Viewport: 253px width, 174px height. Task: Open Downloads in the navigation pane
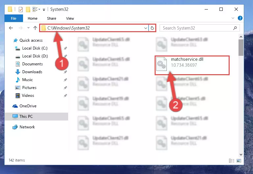(x=32, y=72)
